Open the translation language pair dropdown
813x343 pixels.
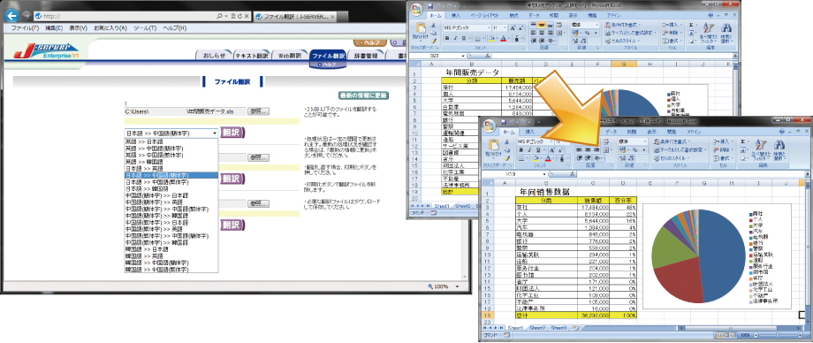(x=171, y=133)
